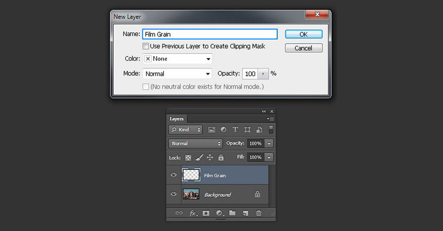Delete layer with trash icon

[258, 213]
